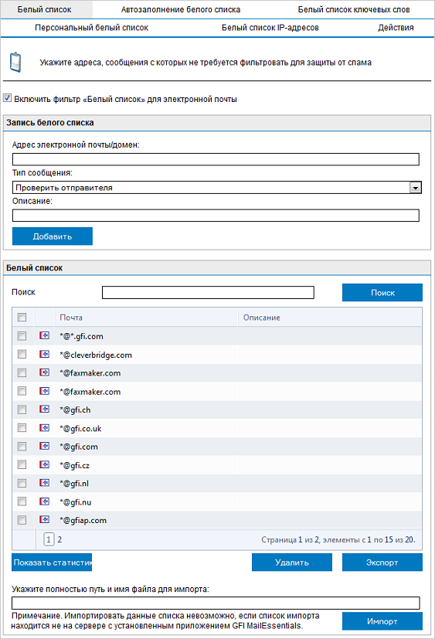Viewport: 435px width, 639px height.
Task: Click the "Экспорт" button
Action: click(x=382, y=563)
